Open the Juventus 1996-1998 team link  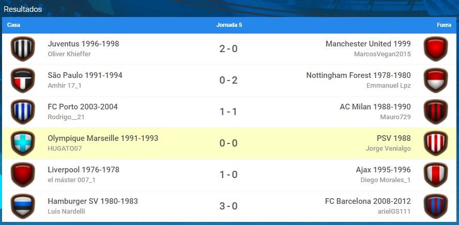(83, 44)
